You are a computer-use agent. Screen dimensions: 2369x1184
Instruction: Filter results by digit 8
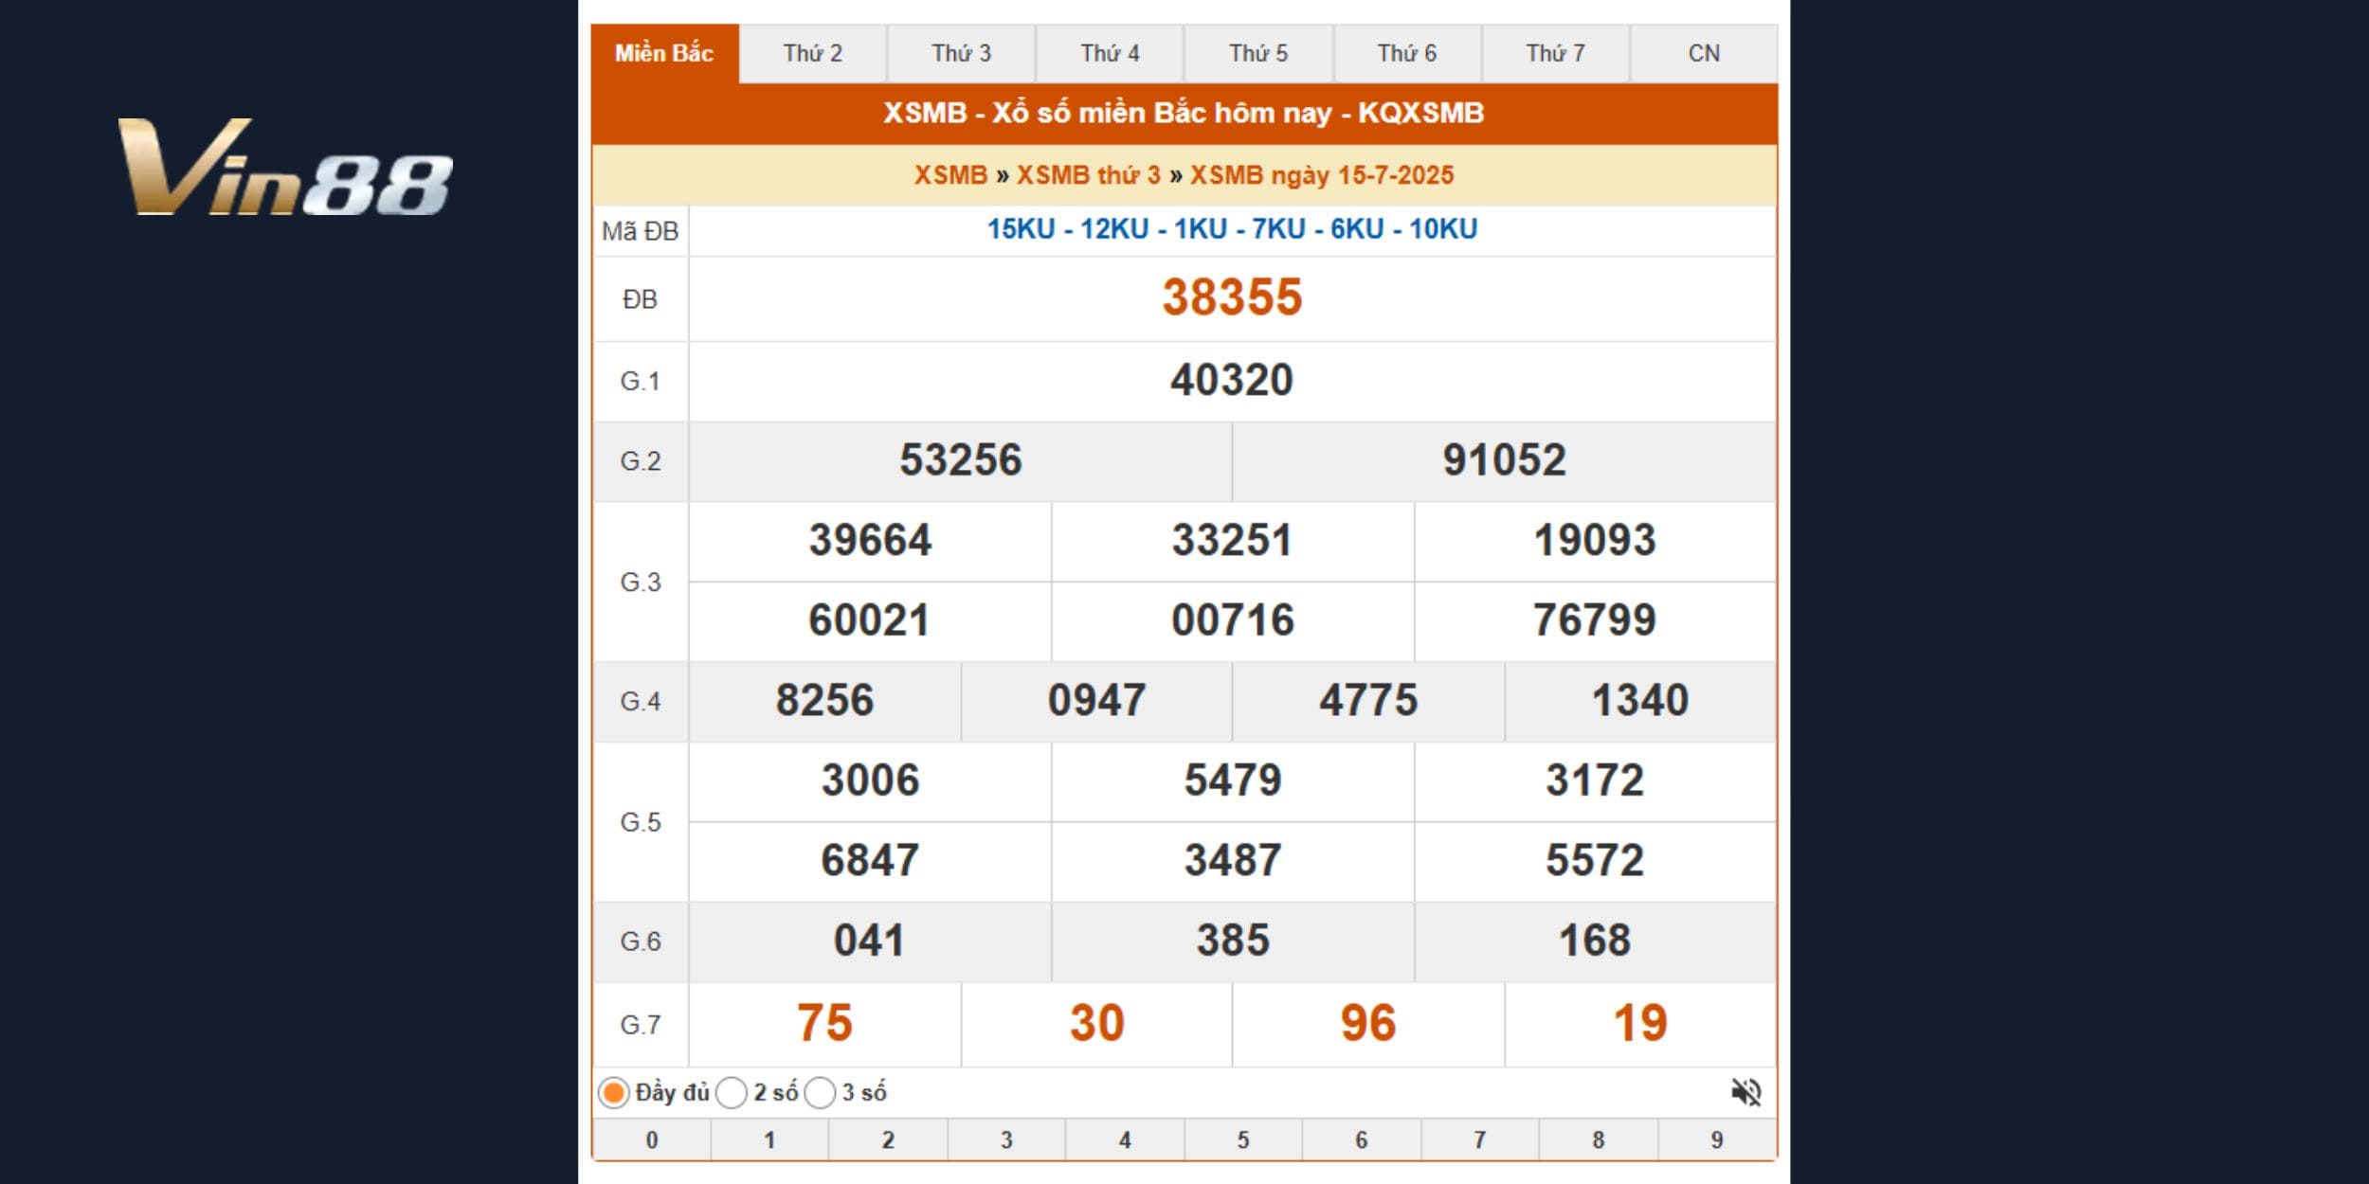(1599, 1139)
